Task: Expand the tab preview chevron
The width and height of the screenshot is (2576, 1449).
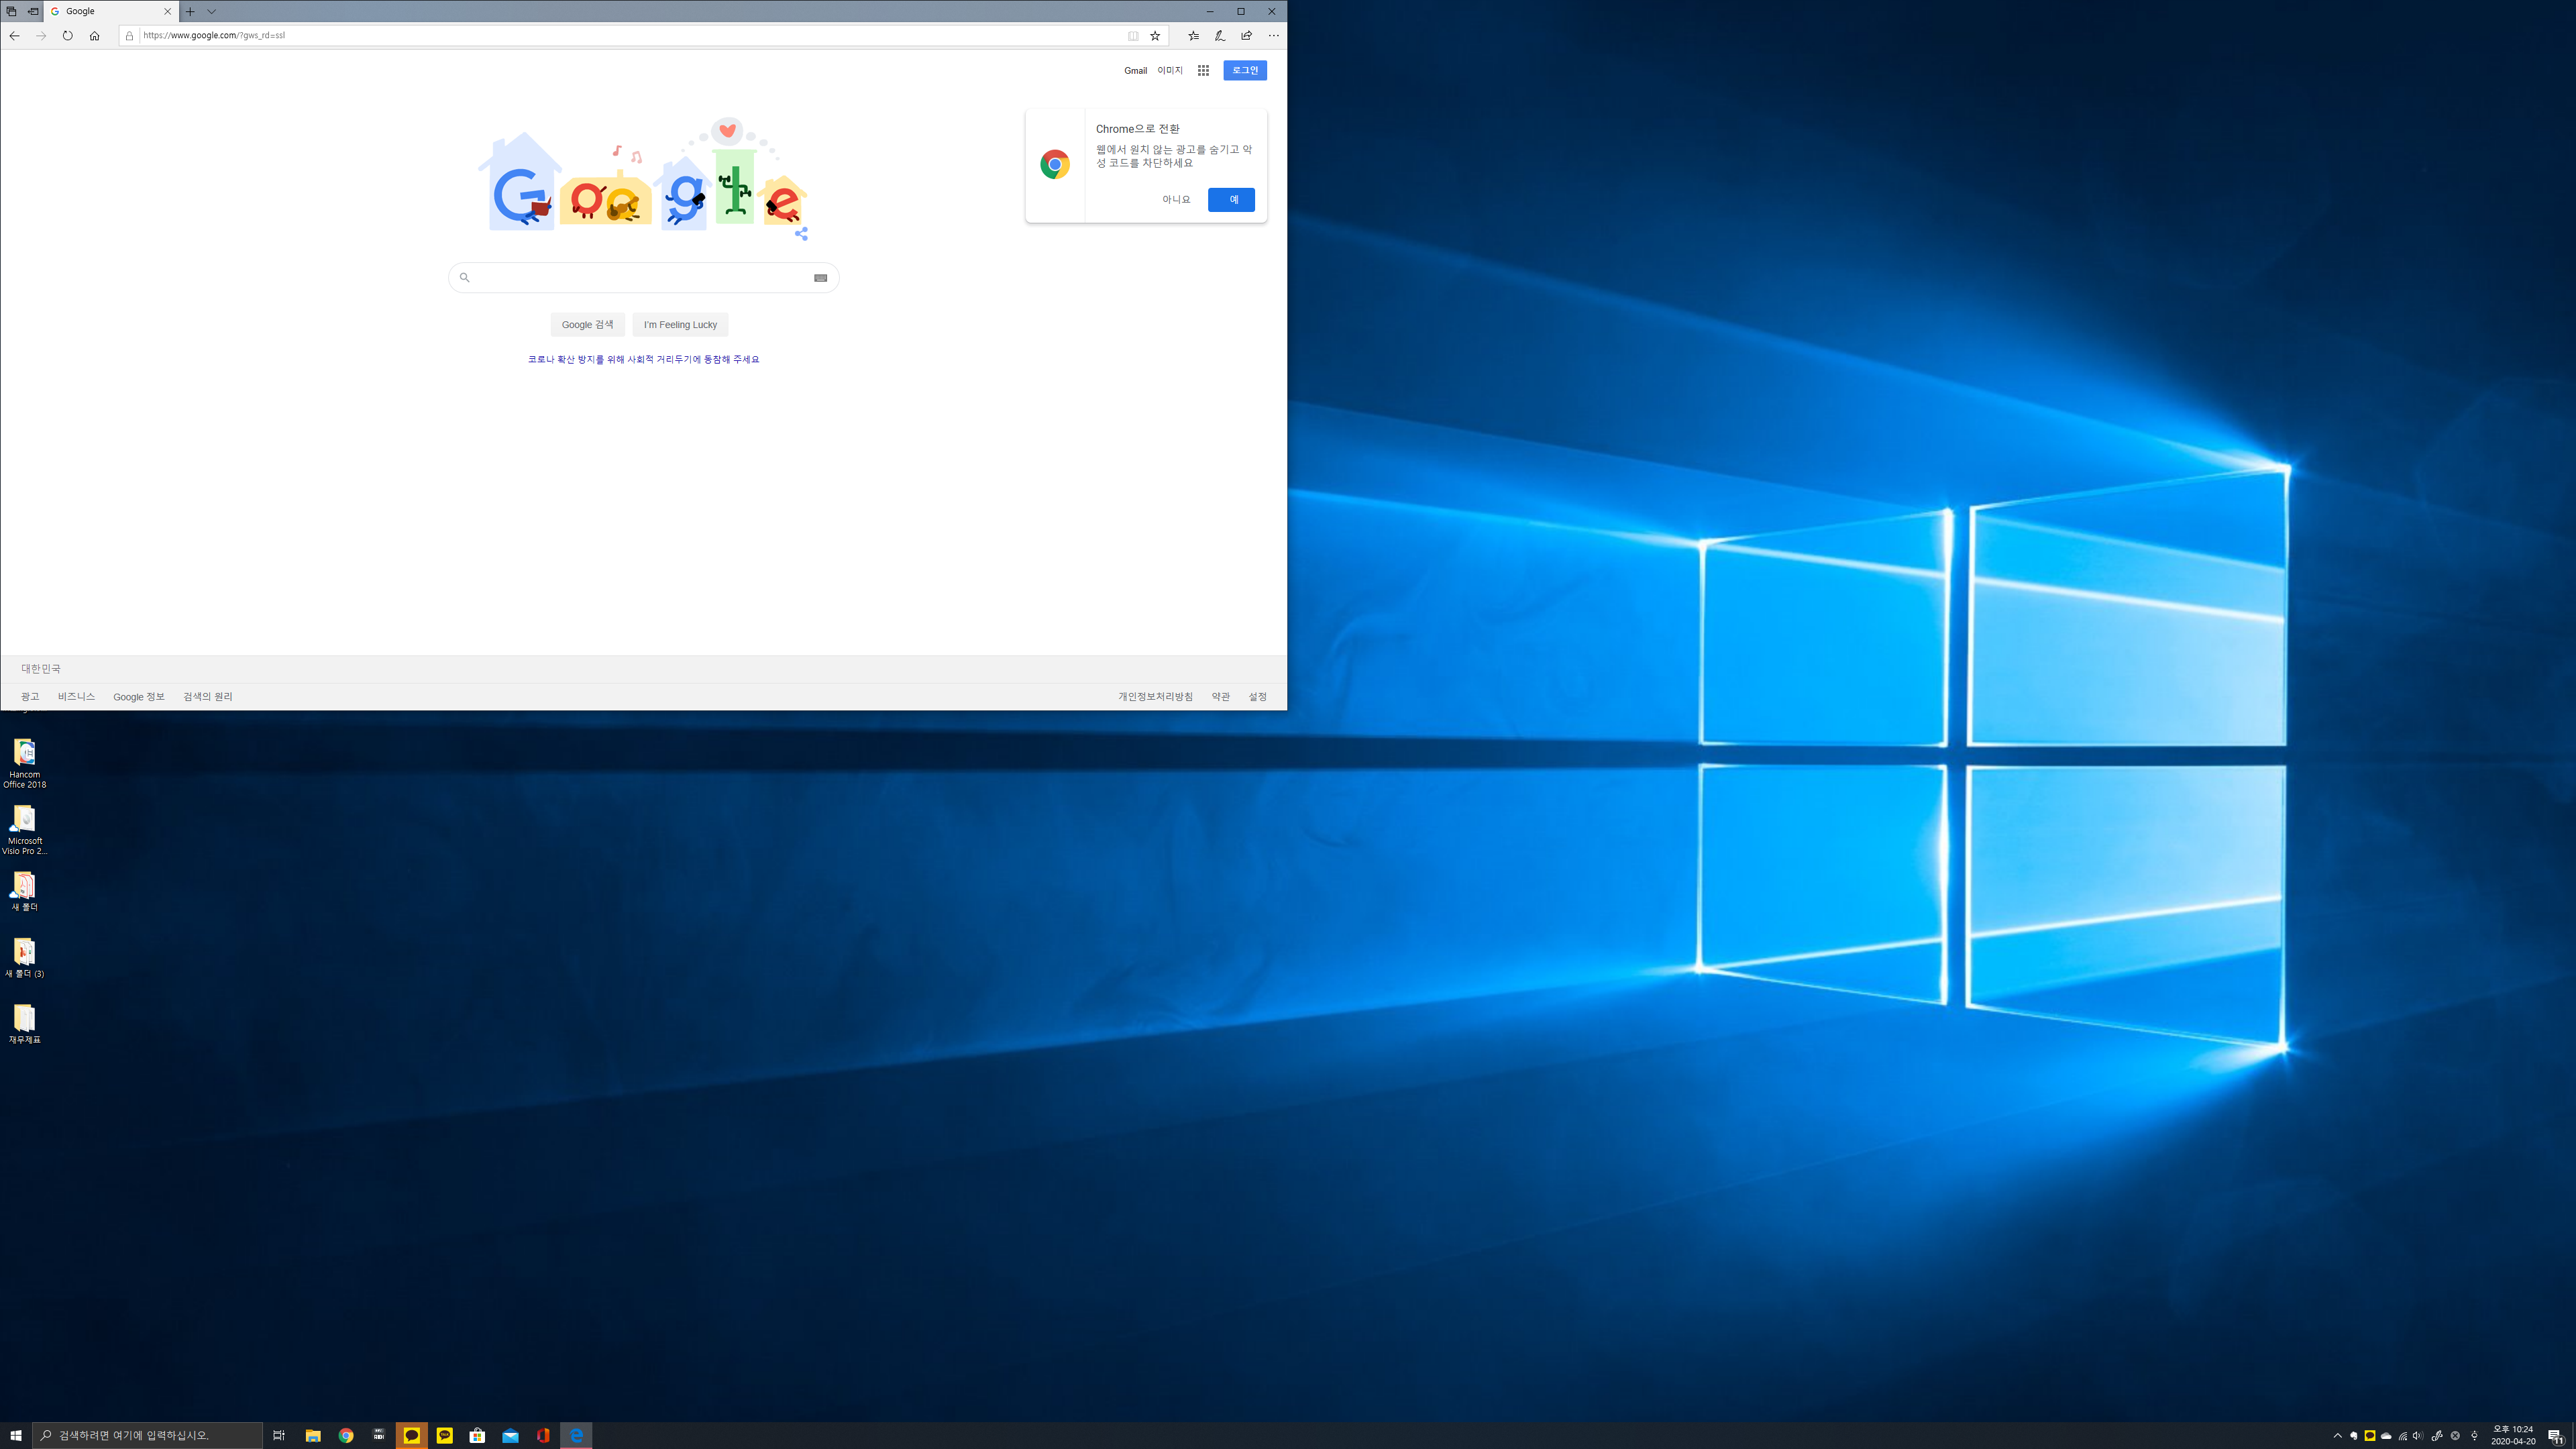Action: click(x=211, y=11)
